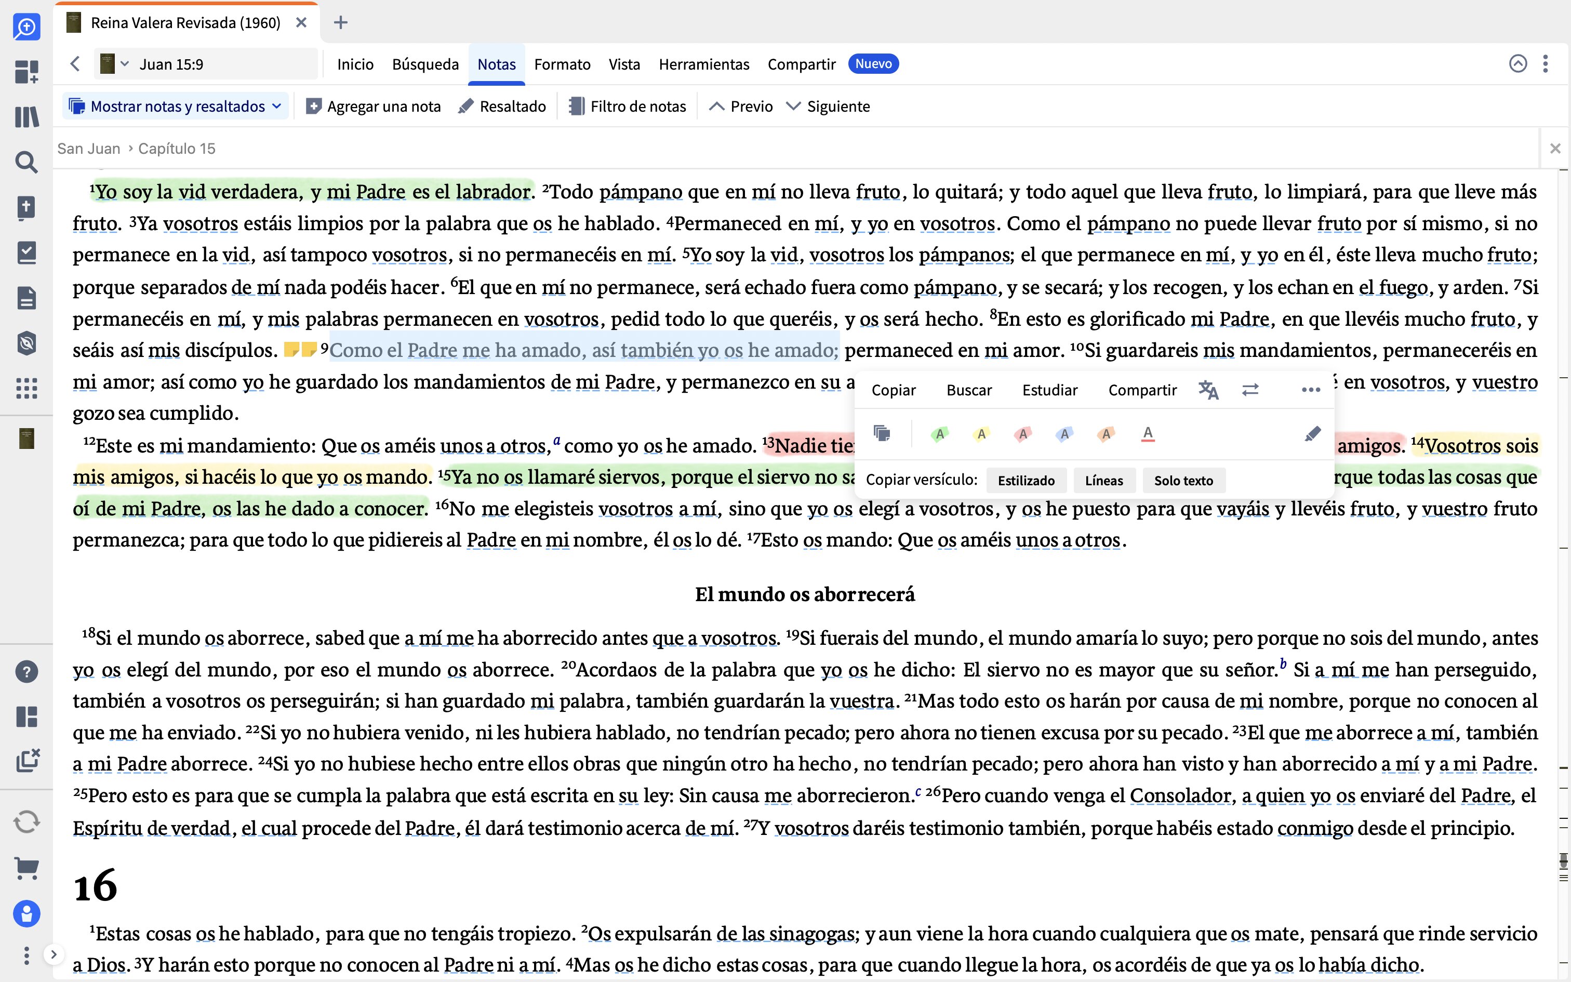Open the Documents icon in the sidebar
The height and width of the screenshot is (982, 1571).
tap(26, 297)
